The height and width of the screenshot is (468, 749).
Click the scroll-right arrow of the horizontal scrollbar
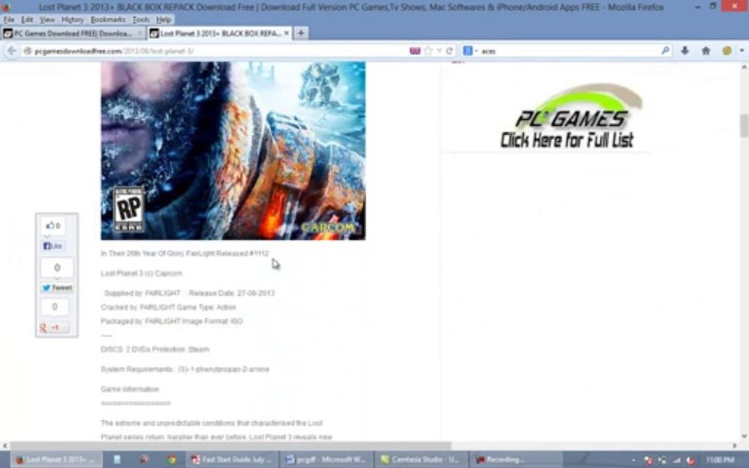click(734, 445)
